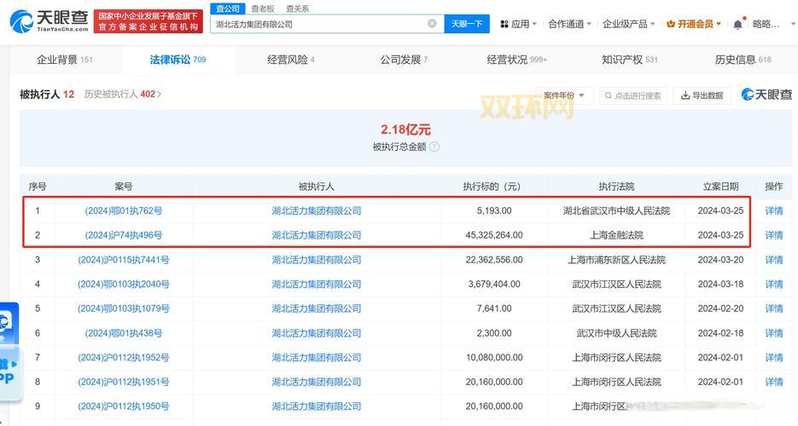The width and height of the screenshot is (798, 426).
Task: Click 湖北活力集团有限公司 in row 5
Action: (x=317, y=308)
